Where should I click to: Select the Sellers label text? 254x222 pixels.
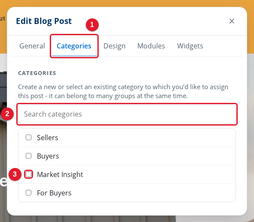(x=48, y=138)
